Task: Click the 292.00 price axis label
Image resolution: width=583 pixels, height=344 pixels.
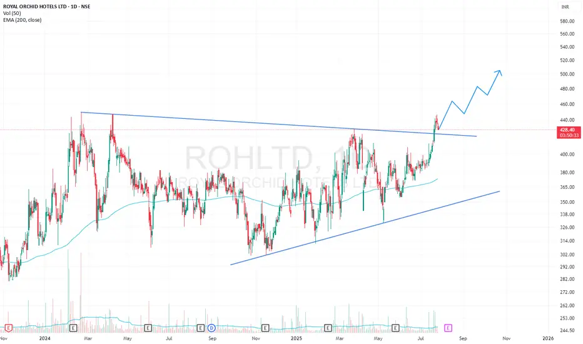Action: pyautogui.click(x=567, y=266)
